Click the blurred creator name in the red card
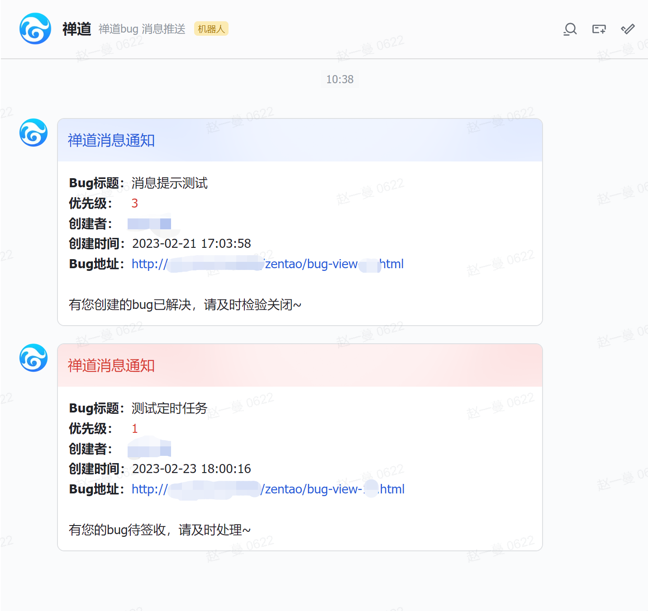 (149, 449)
